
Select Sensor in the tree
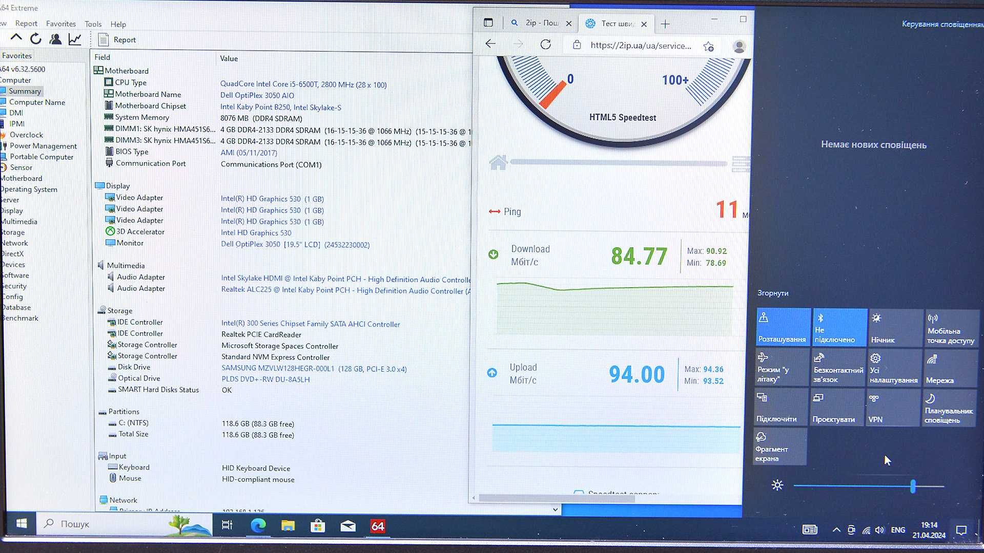21,167
